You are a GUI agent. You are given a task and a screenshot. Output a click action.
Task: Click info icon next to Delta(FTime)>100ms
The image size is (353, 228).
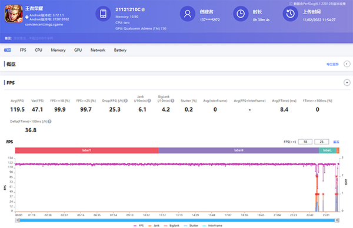[x=49, y=122]
